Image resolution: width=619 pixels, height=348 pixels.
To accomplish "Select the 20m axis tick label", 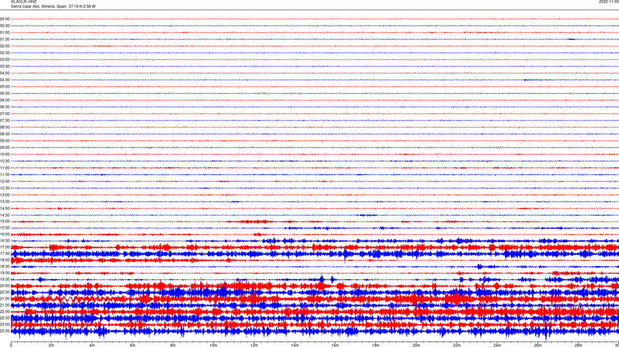I will tap(416, 345).
